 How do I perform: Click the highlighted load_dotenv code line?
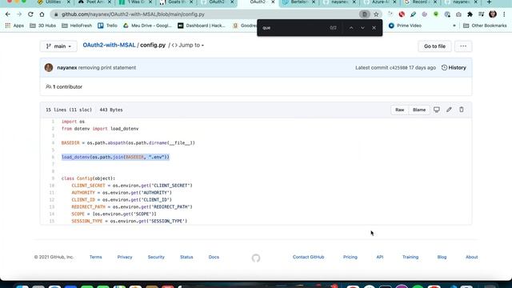point(115,157)
